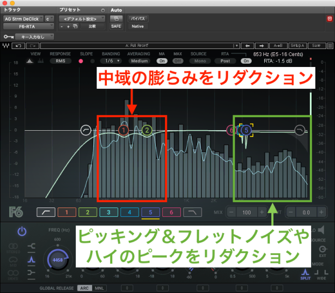The image size is (335, 293).
Task: Select band 5 node on the EQ graph
Action: pyautogui.click(x=246, y=130)
